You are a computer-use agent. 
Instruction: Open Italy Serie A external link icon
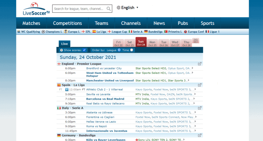point(199,108)
